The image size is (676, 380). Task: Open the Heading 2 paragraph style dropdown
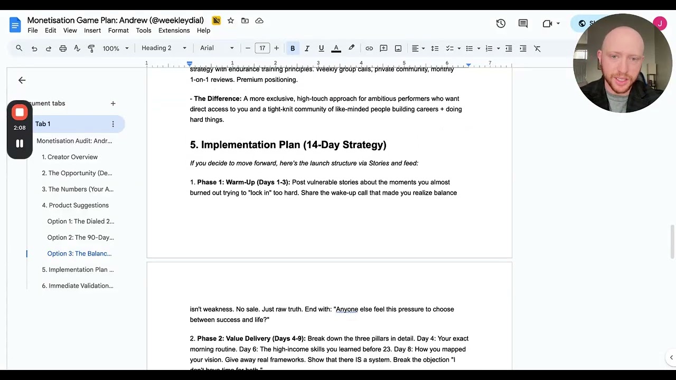click(164, 48)
